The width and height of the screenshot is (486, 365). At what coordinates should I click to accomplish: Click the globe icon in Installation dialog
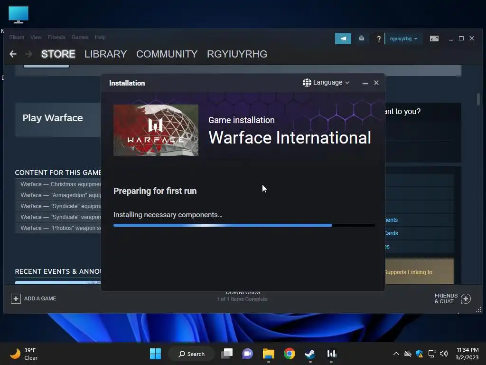click(307, 83)
